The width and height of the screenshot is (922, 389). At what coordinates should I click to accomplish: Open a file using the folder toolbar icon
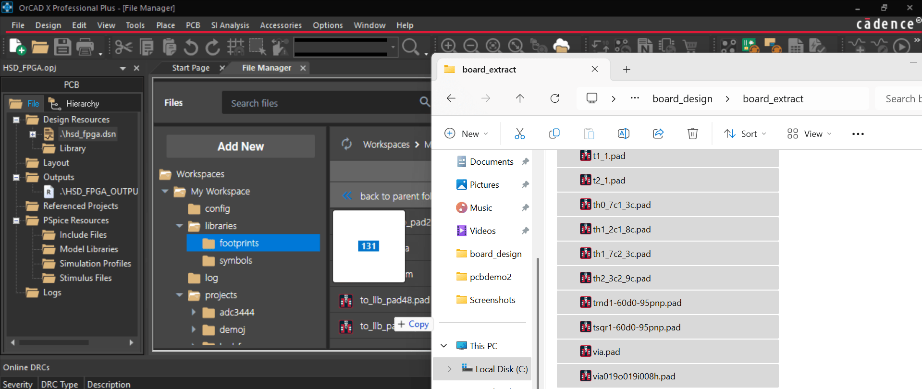coord(40,47)
